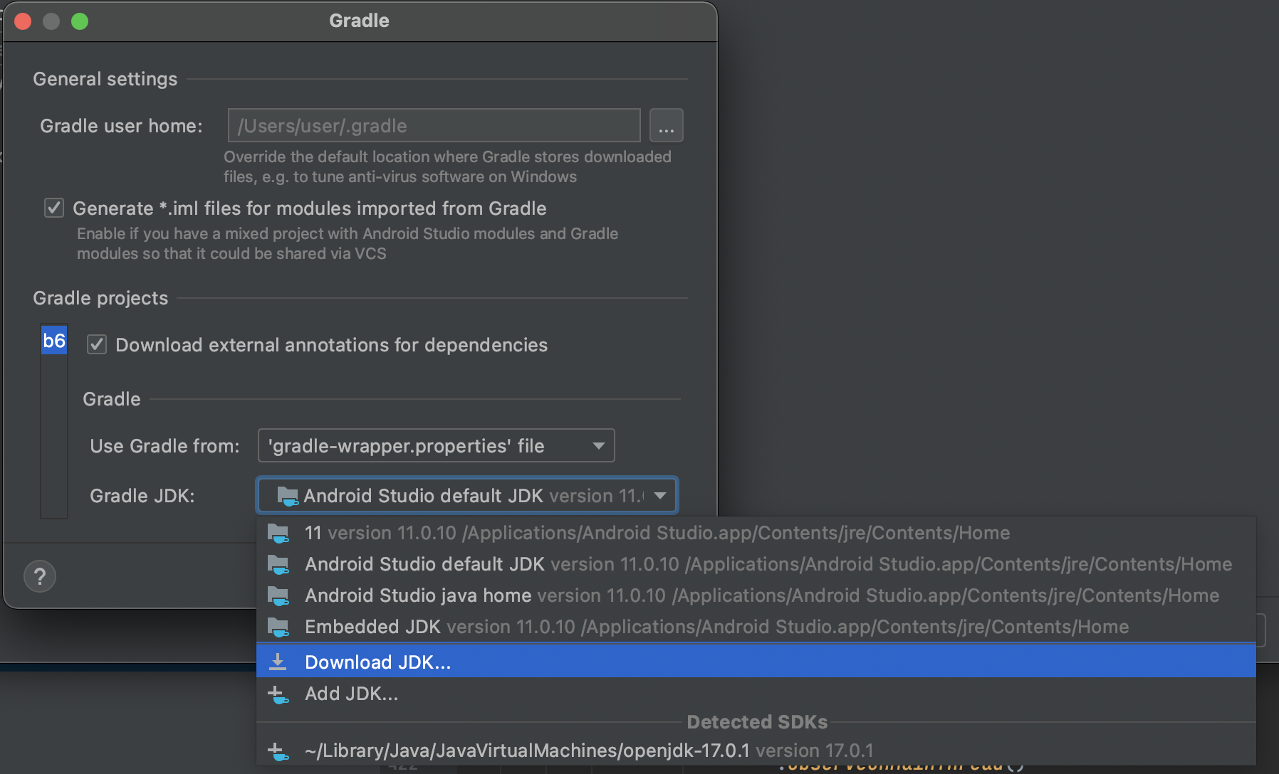Browse for Gradle user home with the ... button
The image size is (1279, 774).
click(x=667, y=125)
